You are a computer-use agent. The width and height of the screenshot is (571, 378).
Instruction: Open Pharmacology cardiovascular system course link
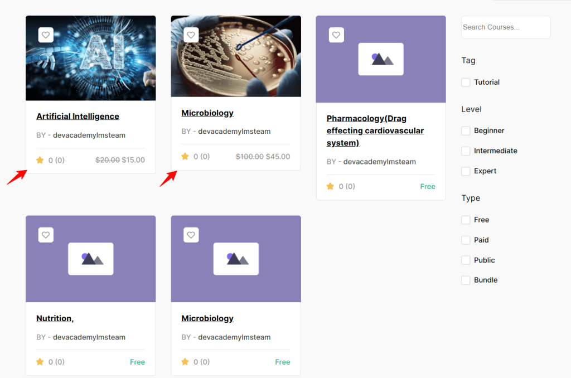click(375, 130)
